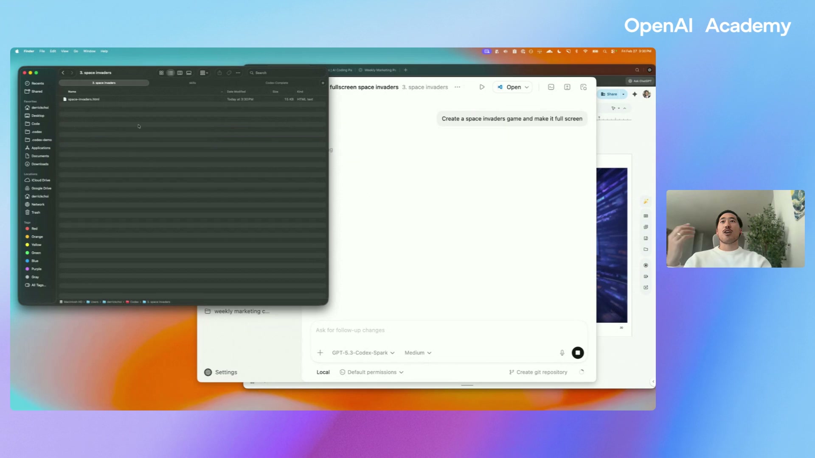
Task: Select the Red tag in Finder sidebar
Action: tap(34, 229)
